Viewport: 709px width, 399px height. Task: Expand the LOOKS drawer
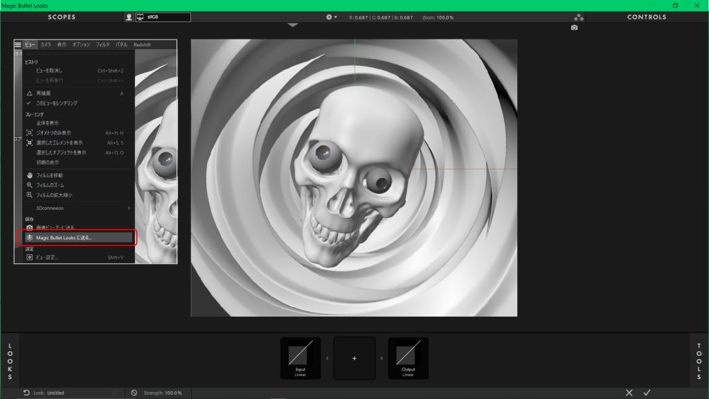pos(10,360)
